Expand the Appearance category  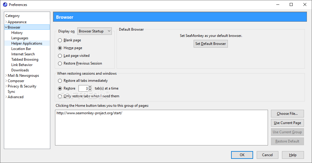[6, 22]
